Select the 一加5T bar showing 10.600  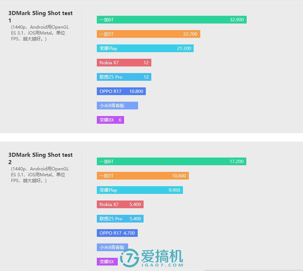(x=143, y=176)
